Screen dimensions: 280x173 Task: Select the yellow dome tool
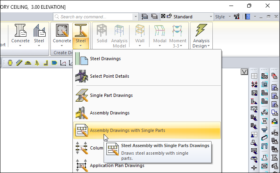28,63
